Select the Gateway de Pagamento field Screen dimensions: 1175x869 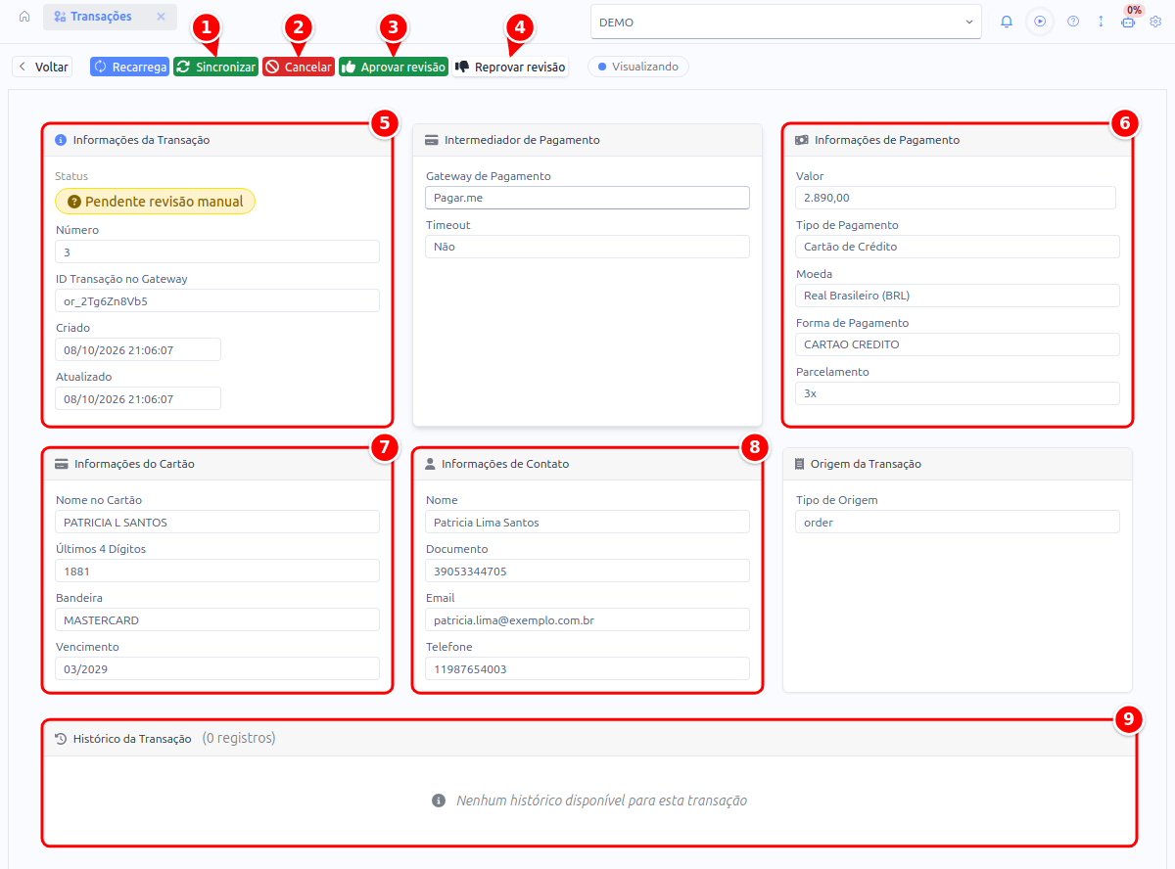587,198
